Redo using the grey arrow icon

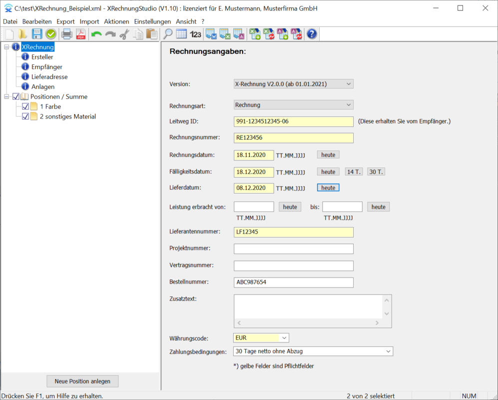(x=110, y=34)
